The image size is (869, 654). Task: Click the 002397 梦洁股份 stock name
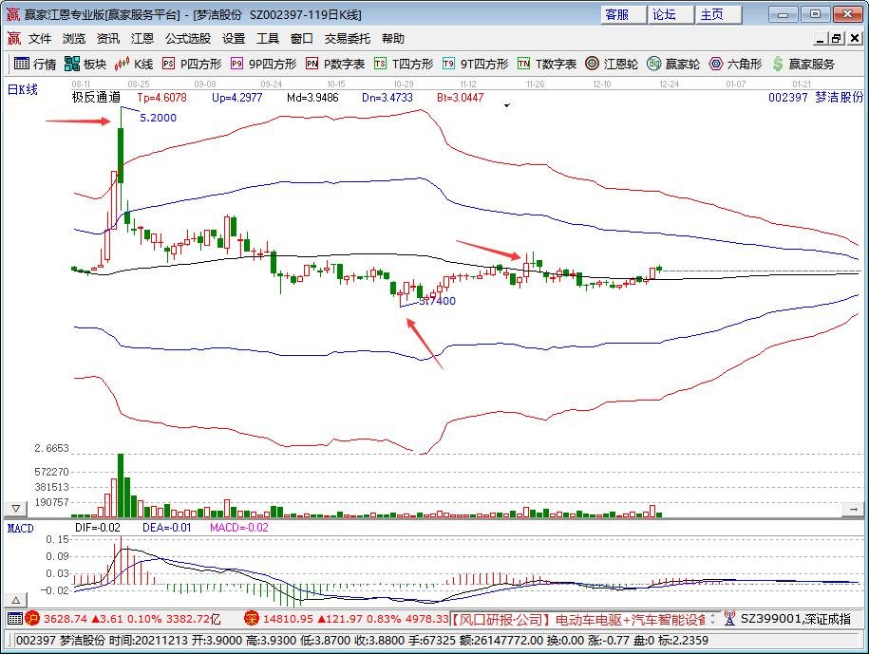815,98
